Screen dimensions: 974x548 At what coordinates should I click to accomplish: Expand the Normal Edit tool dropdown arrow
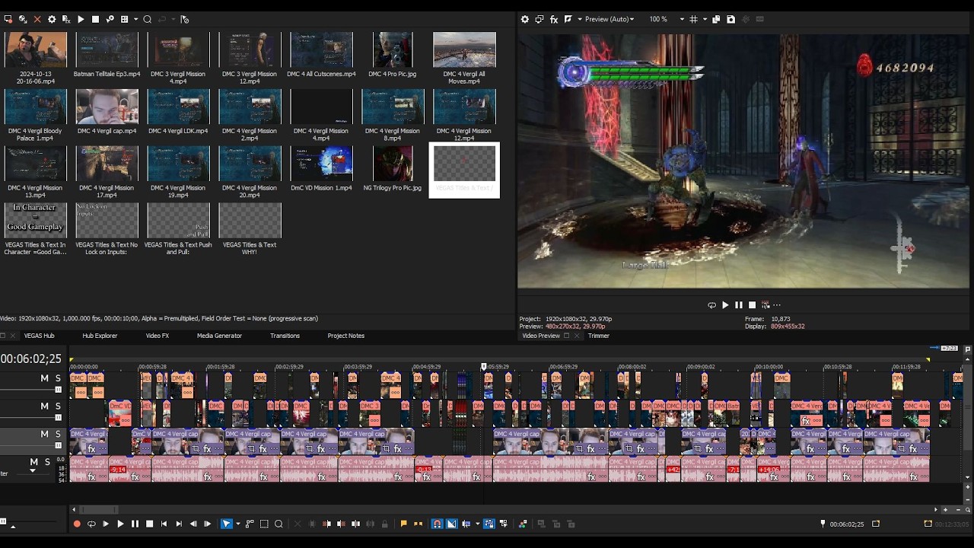pyautogui.click(x=237, y=524)
